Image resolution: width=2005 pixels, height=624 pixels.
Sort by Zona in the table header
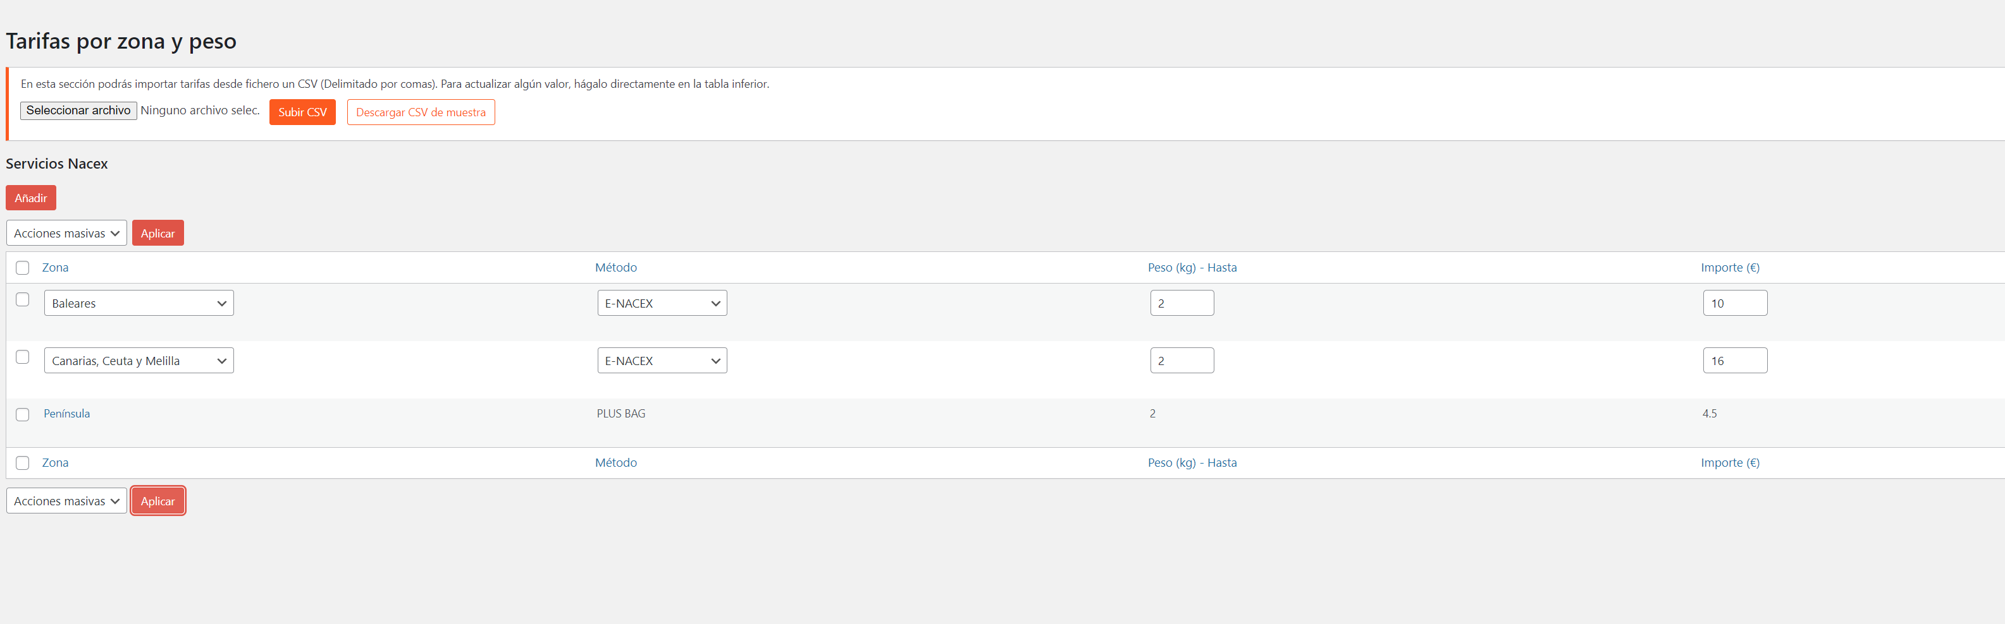(55, 267)
